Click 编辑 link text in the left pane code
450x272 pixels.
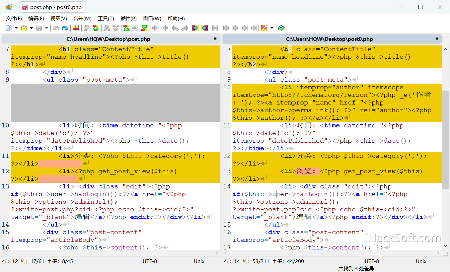[82, 217]
